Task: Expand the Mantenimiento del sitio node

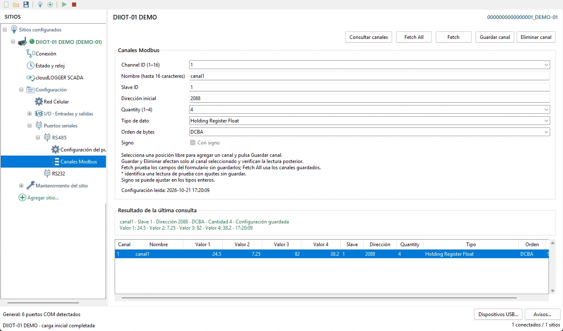Action: (21, 185)
